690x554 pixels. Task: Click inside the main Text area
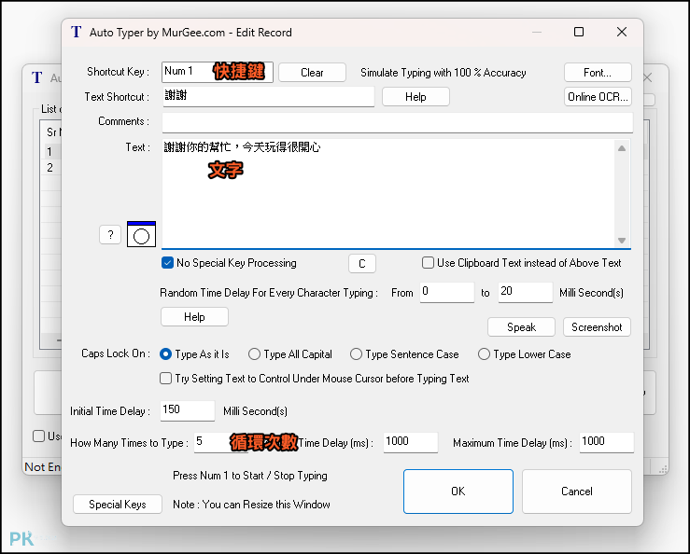click(x=389, y=194)
